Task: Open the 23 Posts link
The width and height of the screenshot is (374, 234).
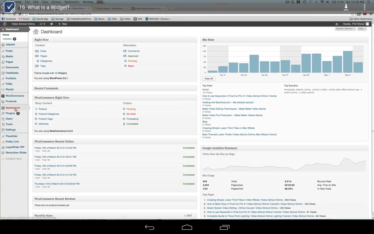Action: [41, 51]
